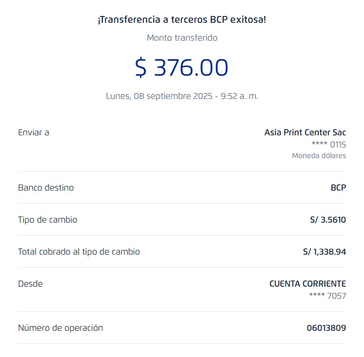Select the exchange rate value S/ 3.5610
This screenshot has width=364, height=357.
pos(328,220)
